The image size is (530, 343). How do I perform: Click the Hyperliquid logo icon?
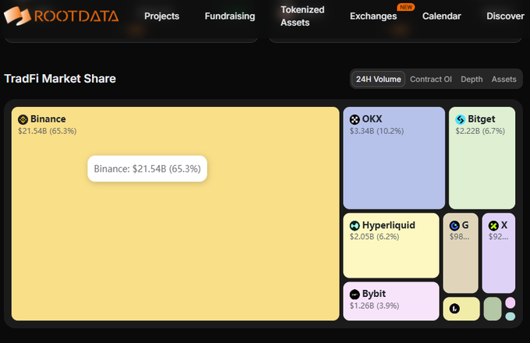tap(355, 225)
